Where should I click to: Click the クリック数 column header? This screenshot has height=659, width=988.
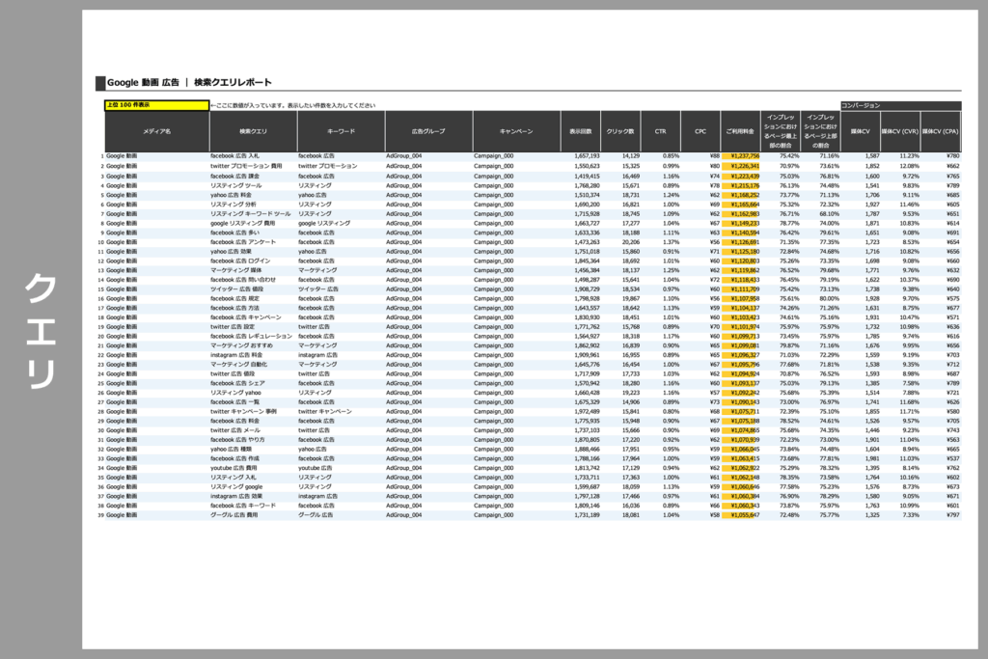pyautogui.click(x=621, y=130)
